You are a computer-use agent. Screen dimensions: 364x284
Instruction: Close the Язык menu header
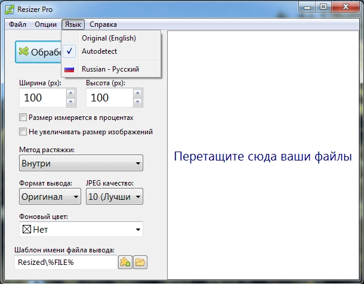pyautogui.click(x=73, y=24)
